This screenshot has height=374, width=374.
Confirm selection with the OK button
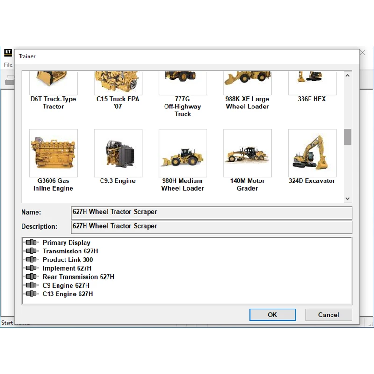[x=273, y=315]
